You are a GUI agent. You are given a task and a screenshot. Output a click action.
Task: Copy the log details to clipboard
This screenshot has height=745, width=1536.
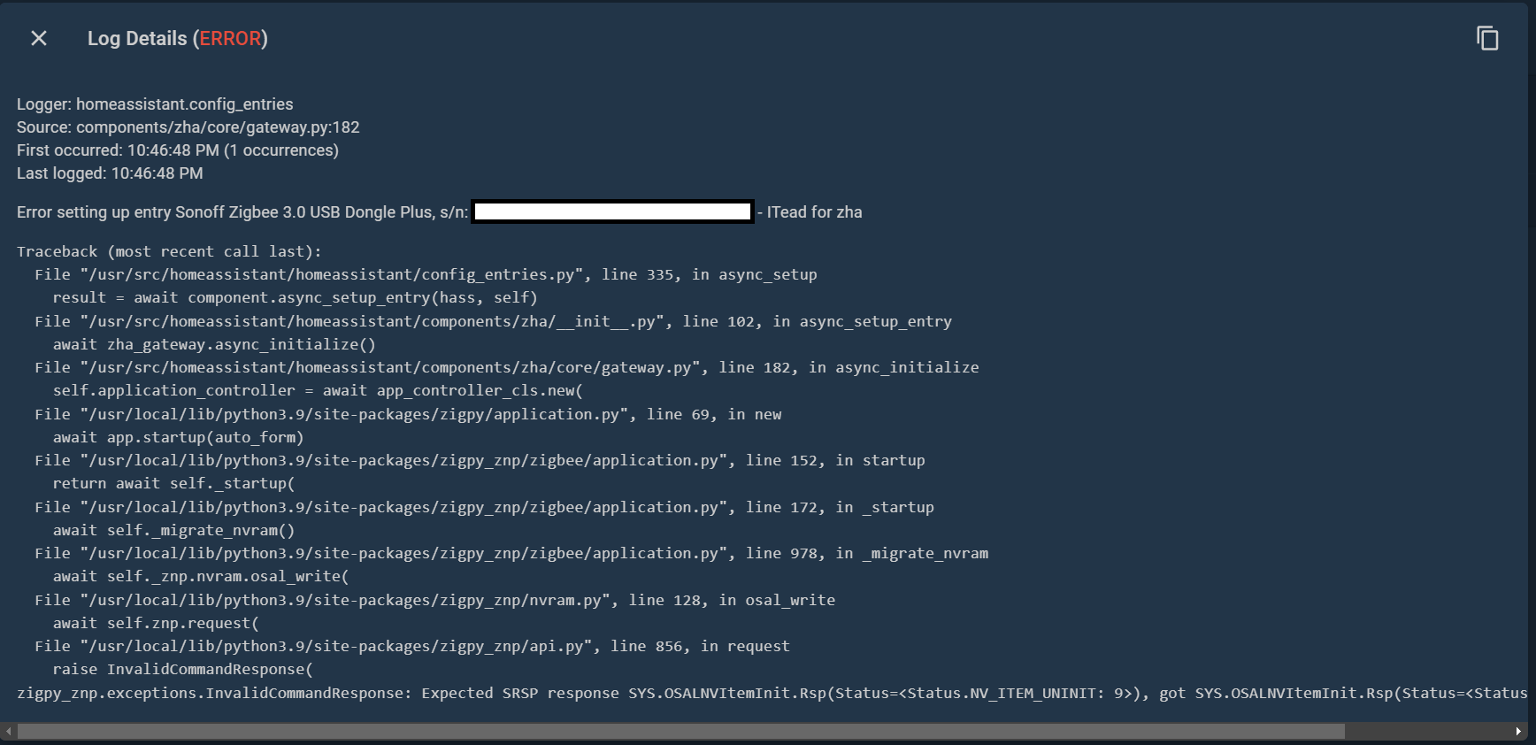[1487, 38]
